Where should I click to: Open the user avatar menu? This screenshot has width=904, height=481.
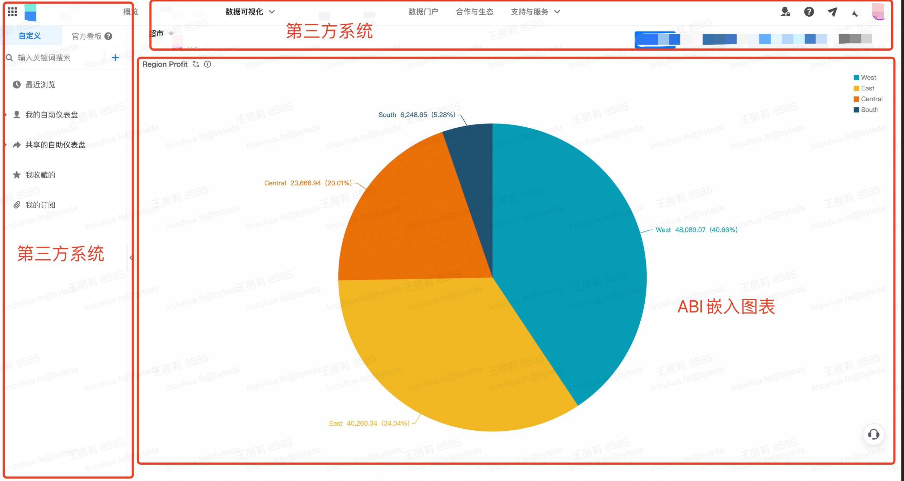click(878, 12)
